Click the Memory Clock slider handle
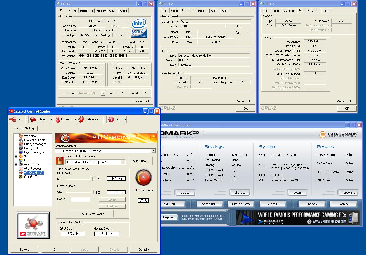The image size is (366, 255). coord(93,192)
